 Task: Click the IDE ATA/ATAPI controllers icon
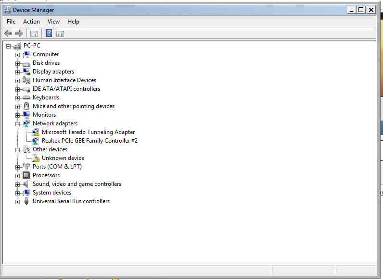click(x=26, y=89)
